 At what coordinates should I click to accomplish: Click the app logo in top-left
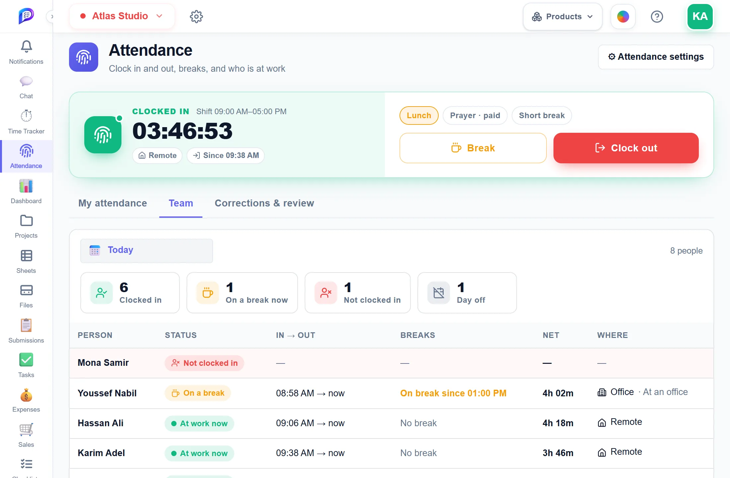click(26, 16)
